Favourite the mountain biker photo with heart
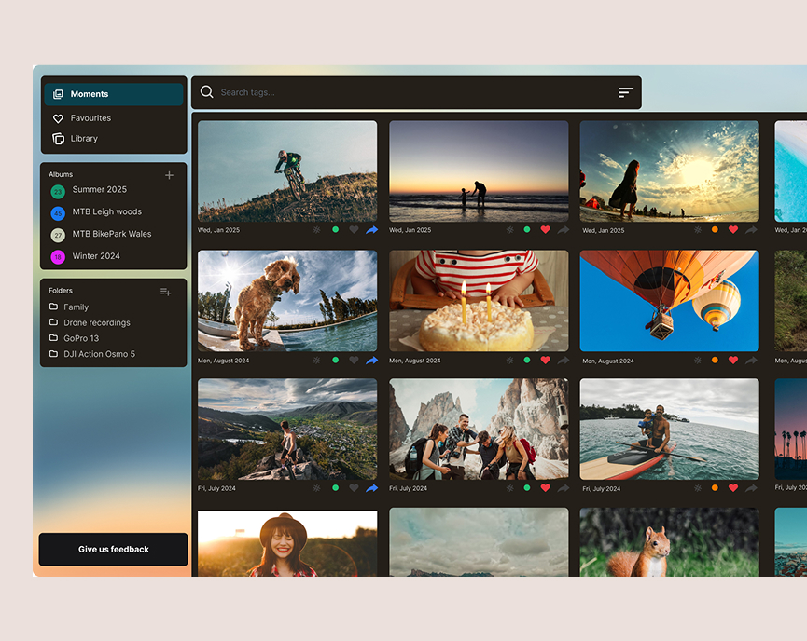The image size is (807, 641). [354, 230]
